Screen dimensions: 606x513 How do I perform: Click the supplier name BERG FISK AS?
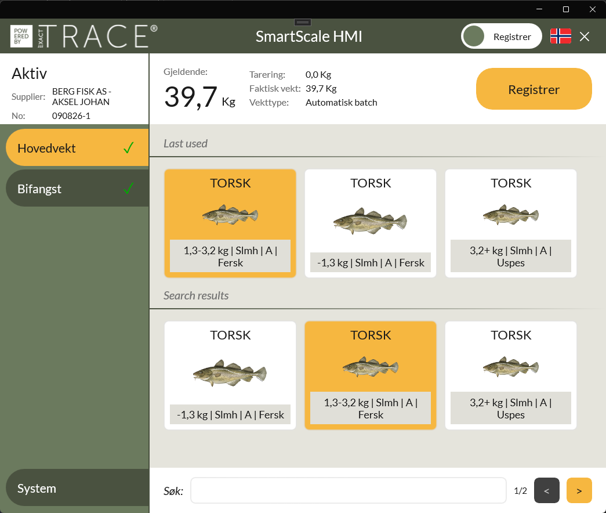pyautogui.click(x=82, y=97)
